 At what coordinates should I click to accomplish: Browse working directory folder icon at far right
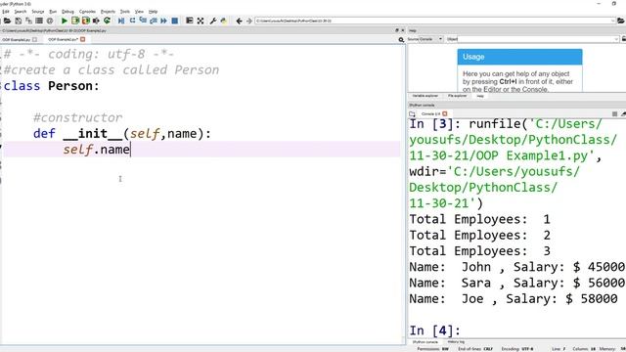pos(621,21)
